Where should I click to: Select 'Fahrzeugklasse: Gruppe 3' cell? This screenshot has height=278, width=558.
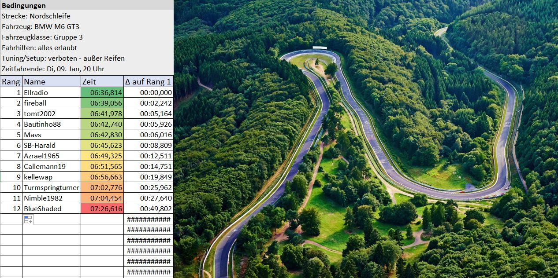(x=86, y=37)
